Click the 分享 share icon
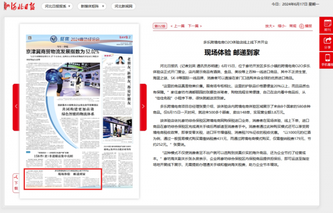This screenshot has height=213, width=333. coord(327,43)
